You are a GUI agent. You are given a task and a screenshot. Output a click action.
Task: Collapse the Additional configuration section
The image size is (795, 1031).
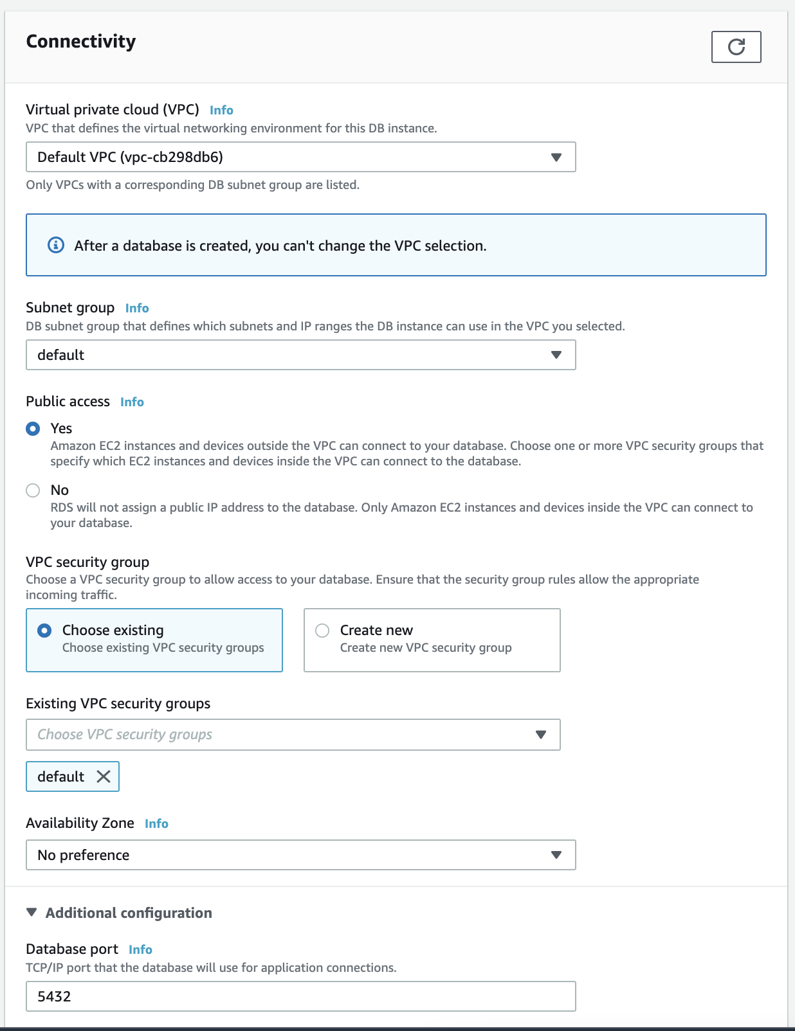pyautogui.click(x=32, y=913)
